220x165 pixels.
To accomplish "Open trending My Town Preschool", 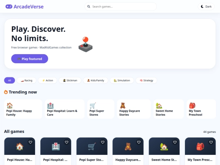I will [201, 109].
